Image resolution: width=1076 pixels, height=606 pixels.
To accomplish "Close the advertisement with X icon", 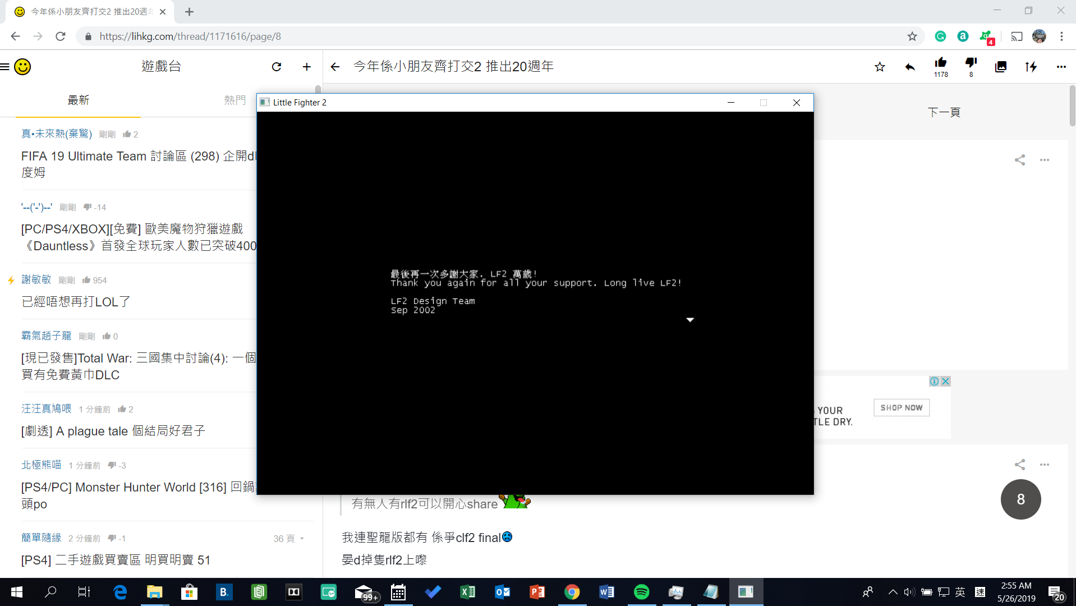I will click(945, 382).
